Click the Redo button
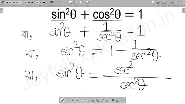 64,3
